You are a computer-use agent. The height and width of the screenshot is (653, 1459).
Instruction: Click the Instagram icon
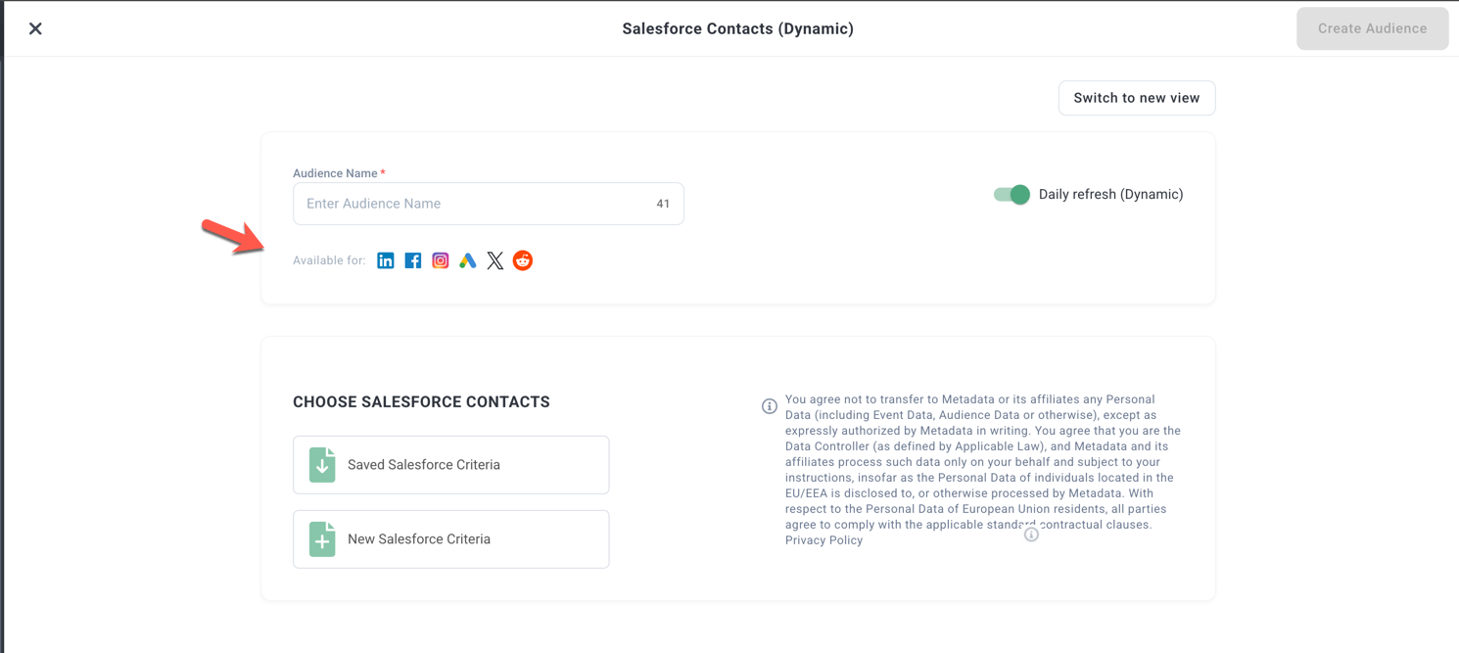tap(441, 260)
